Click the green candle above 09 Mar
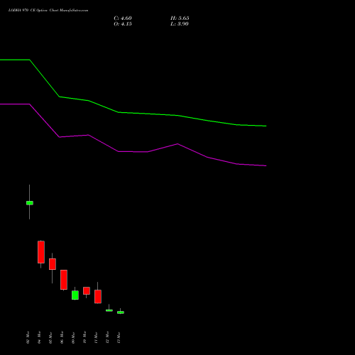The image size is (355, 355). (x=75, y=295)
